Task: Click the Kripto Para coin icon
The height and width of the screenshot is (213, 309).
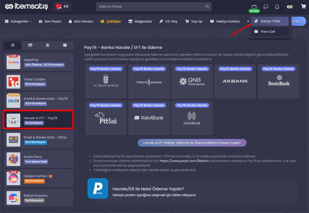Action: point(13,159)
